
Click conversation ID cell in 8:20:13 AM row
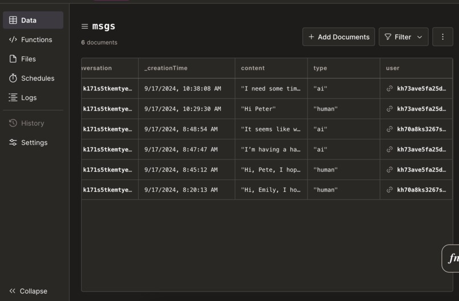point(110,189)
